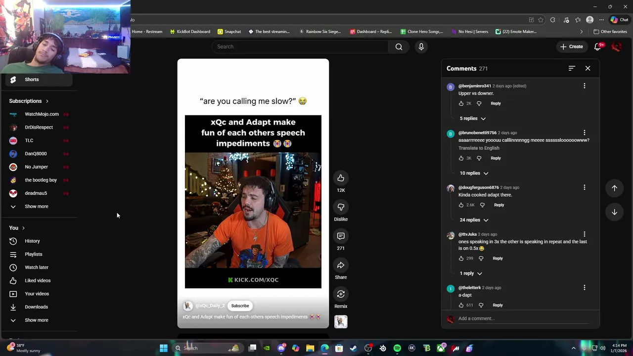This screenshot has width=633, height=356.
Task: Close the Comments panel
Action: tap(588, 68)
